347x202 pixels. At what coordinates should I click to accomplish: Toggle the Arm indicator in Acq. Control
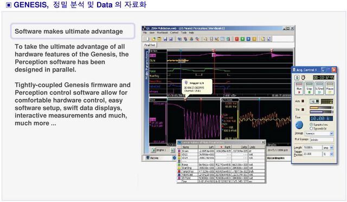click(303, 101)
